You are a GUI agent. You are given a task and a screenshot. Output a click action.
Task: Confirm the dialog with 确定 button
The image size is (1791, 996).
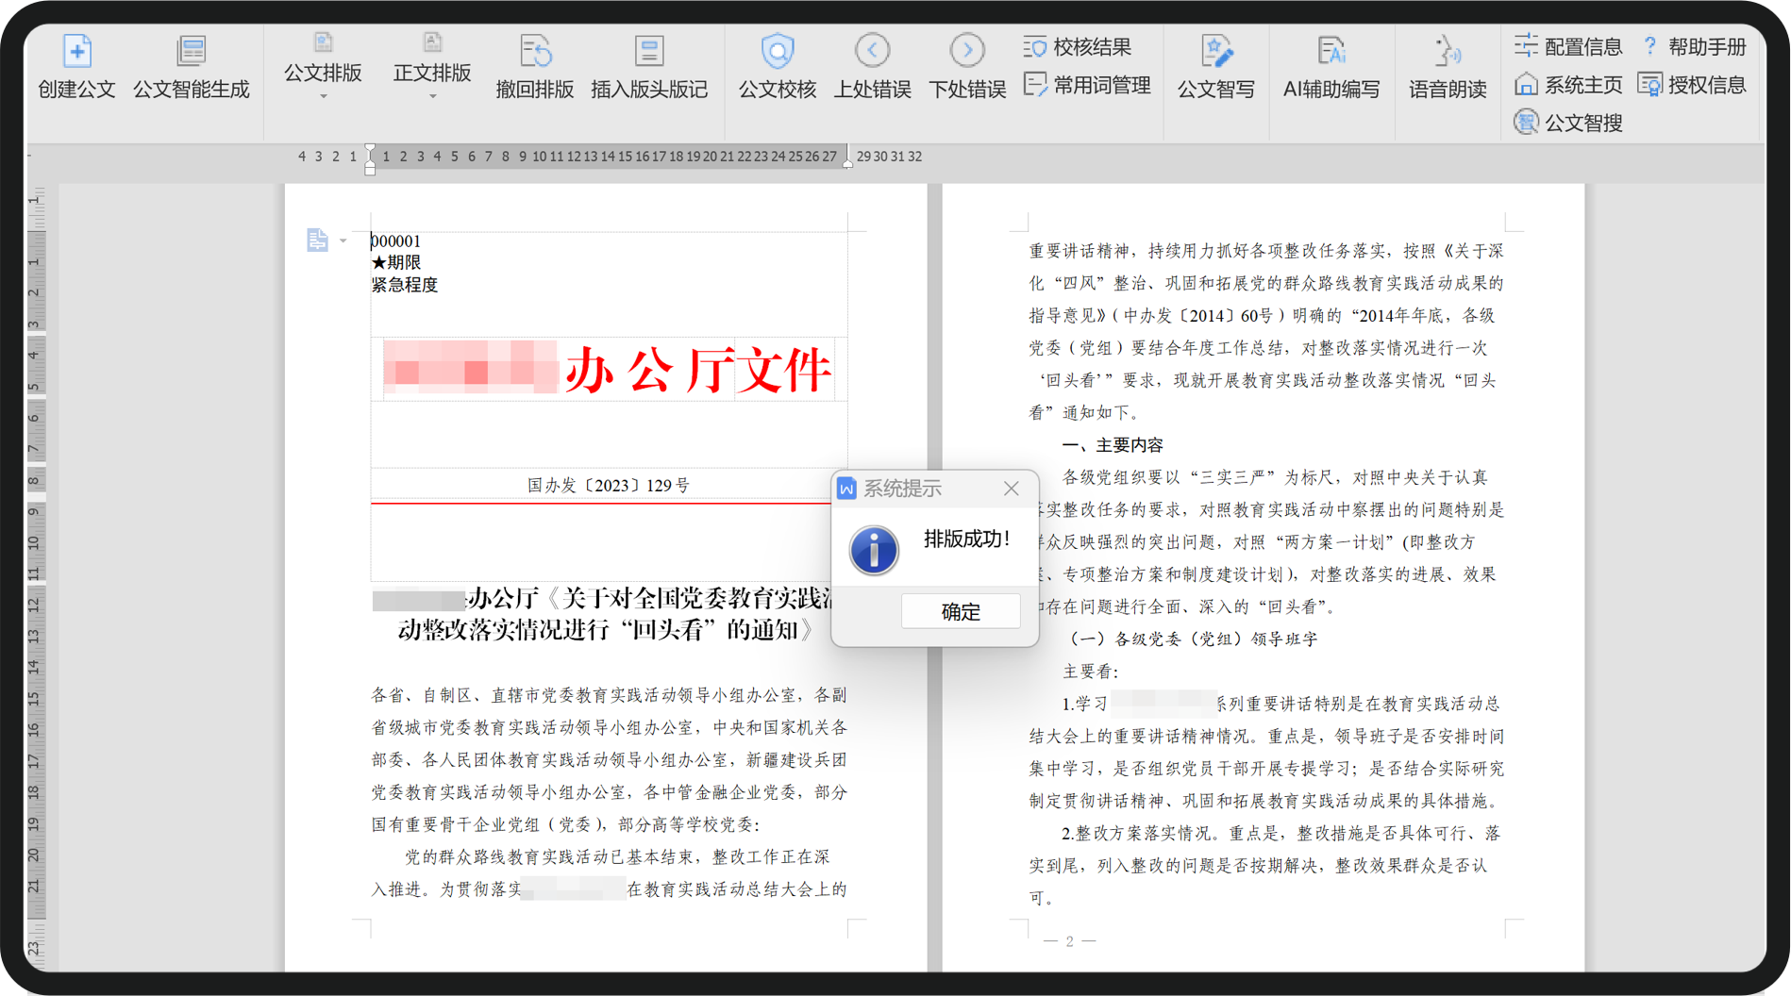961,611
